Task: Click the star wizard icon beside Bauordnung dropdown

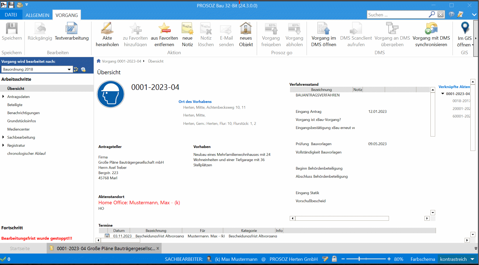Action: click(x=76, y=69)
